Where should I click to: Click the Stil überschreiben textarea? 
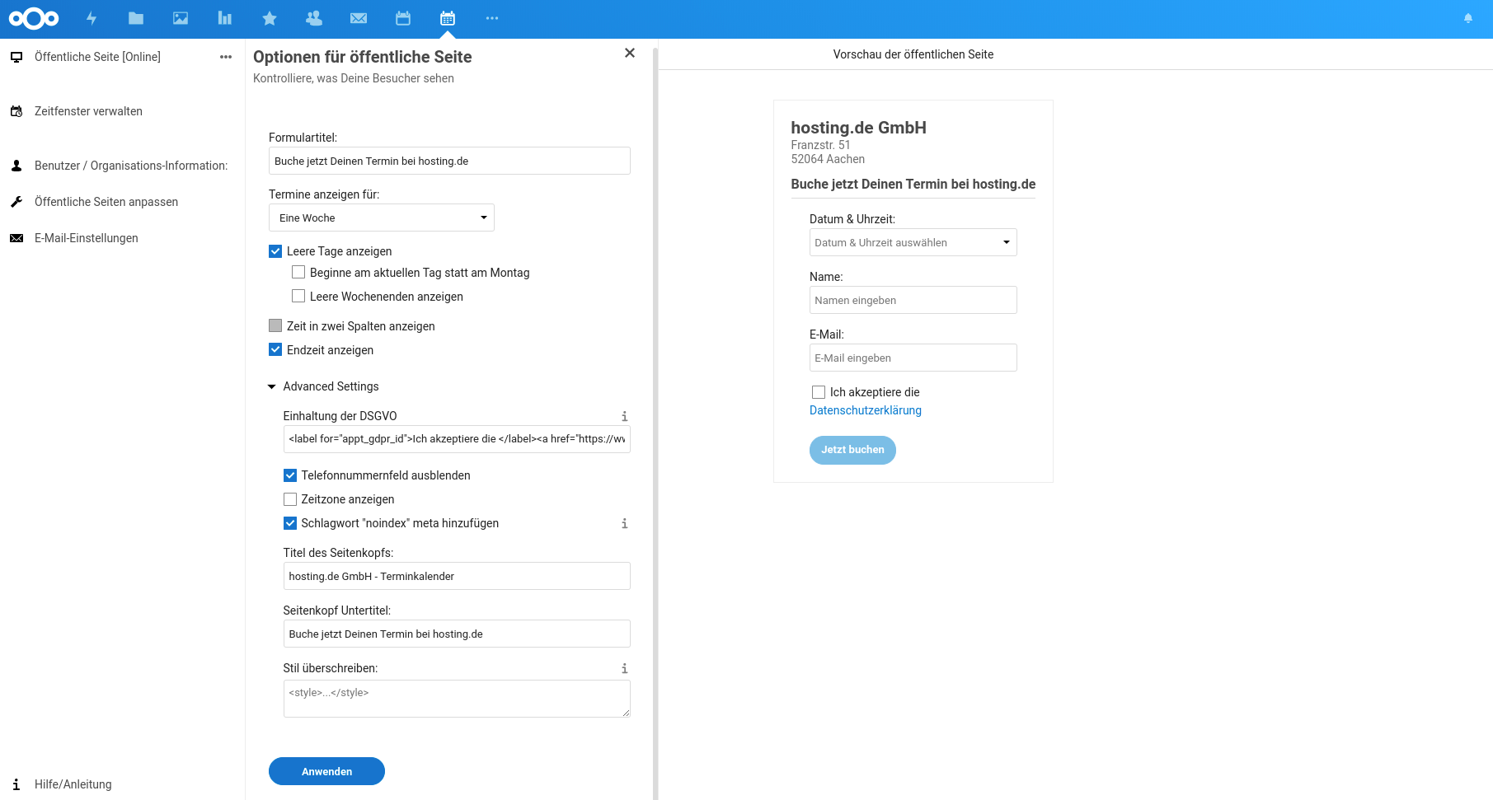click(x=457, y=699)
